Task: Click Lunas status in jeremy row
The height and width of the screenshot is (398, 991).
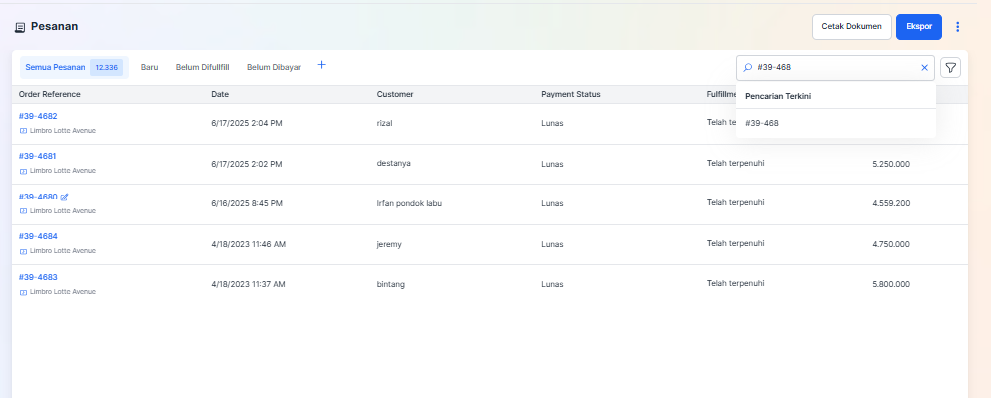Action: click(552, 244)
